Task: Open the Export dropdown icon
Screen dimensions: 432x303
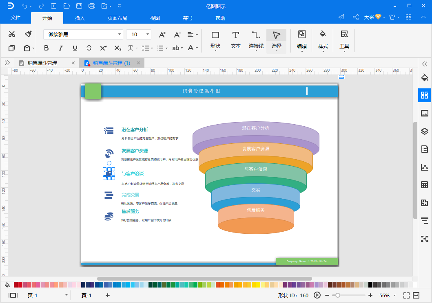Action: (106, 6)
